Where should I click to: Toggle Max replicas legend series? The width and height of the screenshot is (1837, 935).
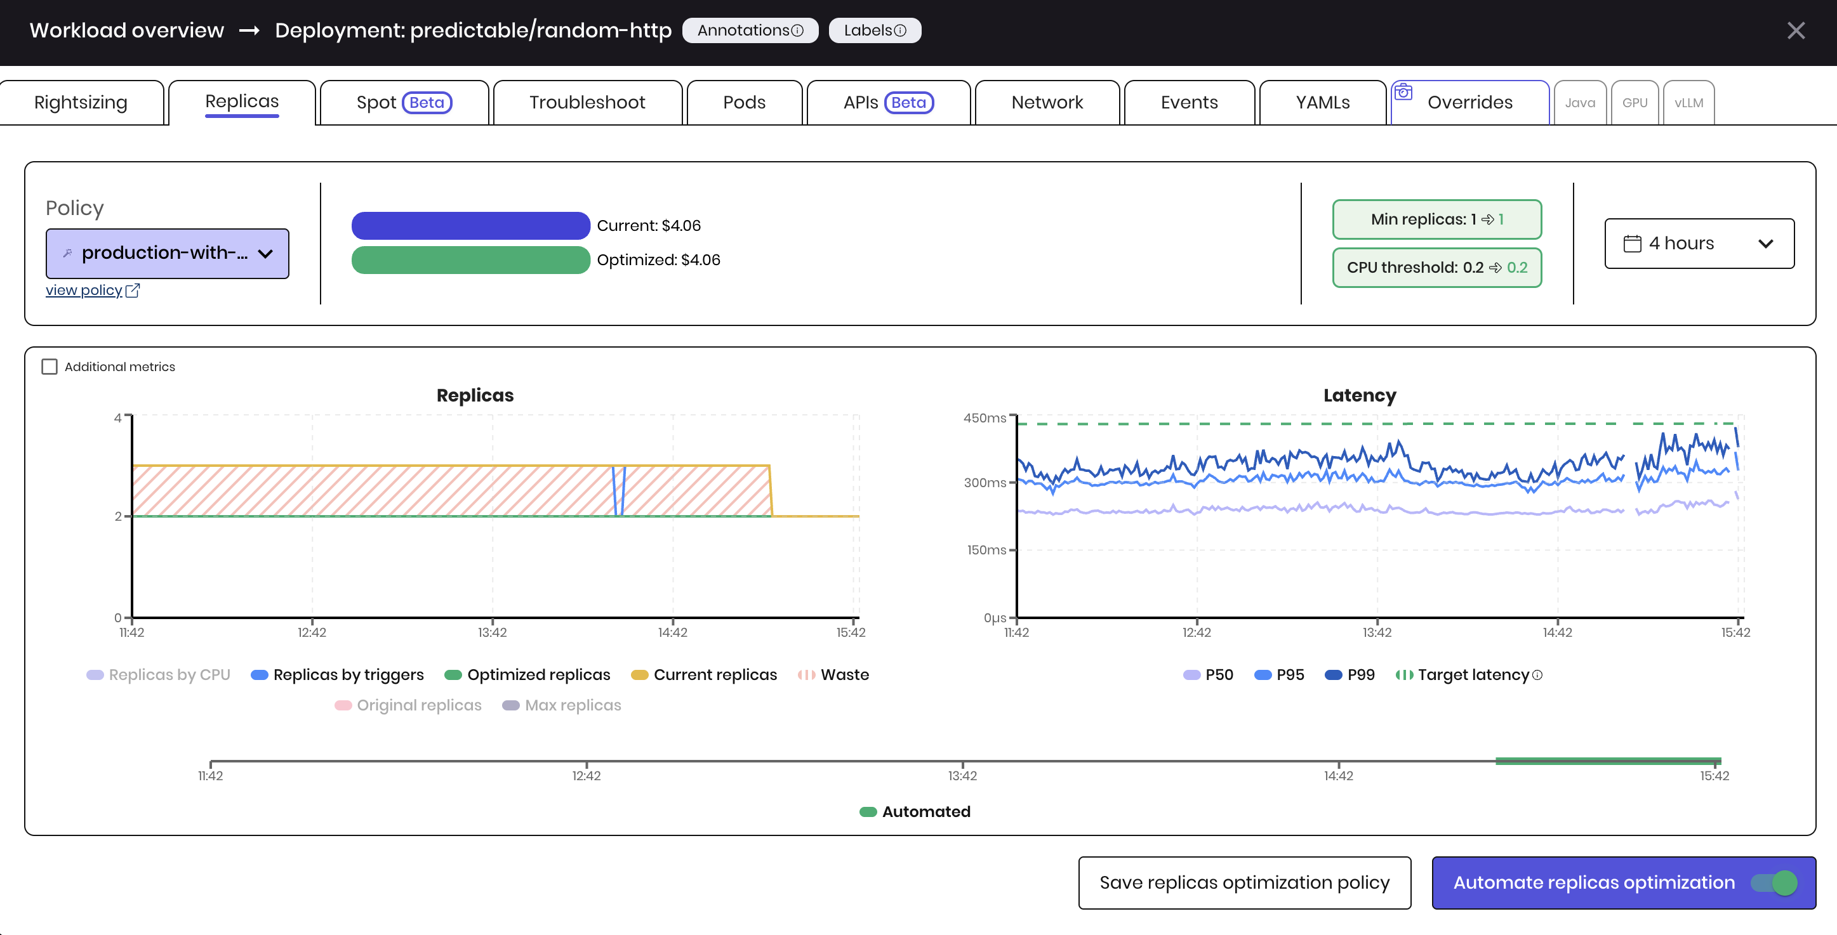pos(562,705)
